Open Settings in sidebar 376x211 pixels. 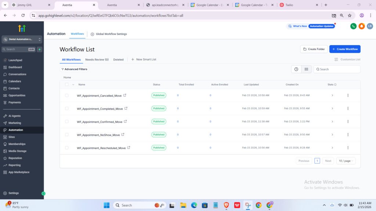click(14, 193)
